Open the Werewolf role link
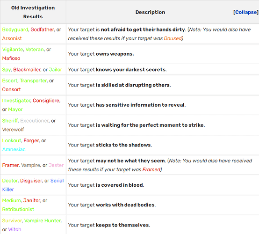The image size is (259, 234). 13,130
